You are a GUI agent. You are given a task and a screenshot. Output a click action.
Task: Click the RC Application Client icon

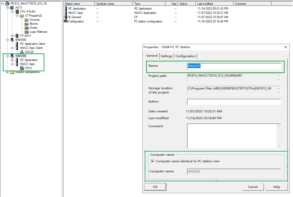click(x=17, y=44)
